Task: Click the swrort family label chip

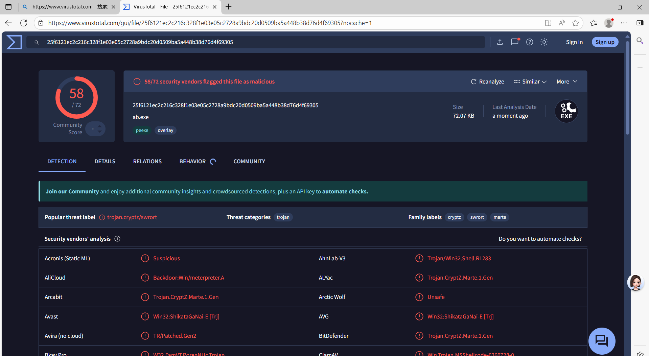Action: click(477, 217)
